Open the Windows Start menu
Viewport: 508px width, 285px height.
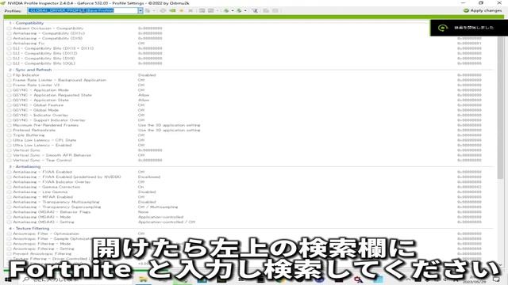click(x=8, y=279)
